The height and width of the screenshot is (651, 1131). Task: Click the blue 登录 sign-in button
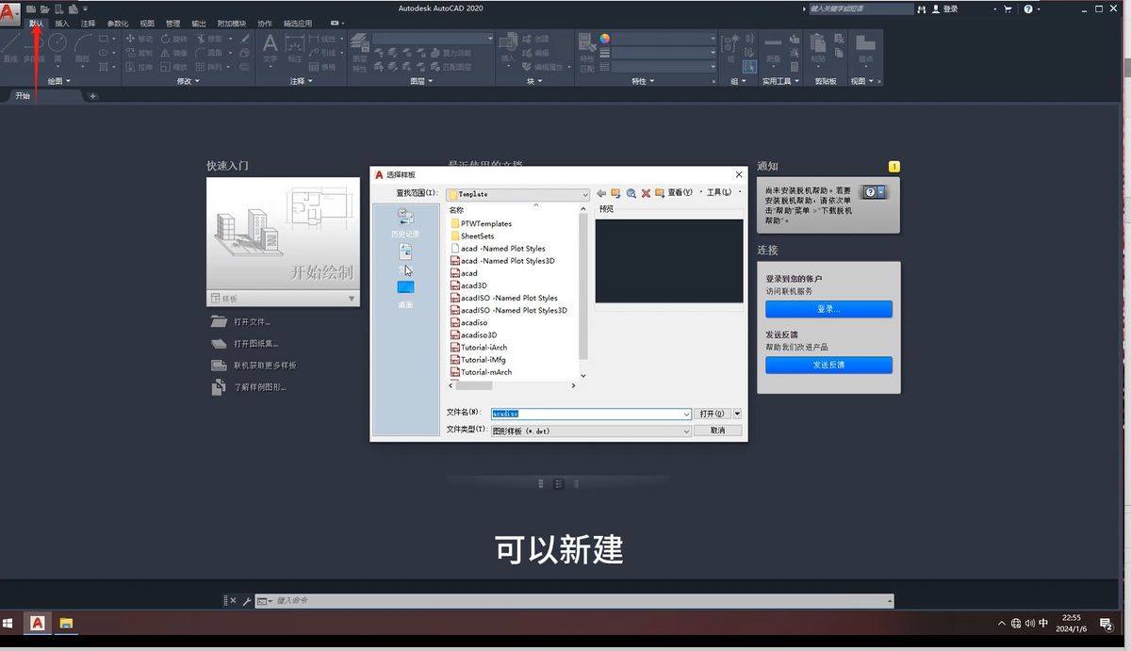tap(828, 309)
